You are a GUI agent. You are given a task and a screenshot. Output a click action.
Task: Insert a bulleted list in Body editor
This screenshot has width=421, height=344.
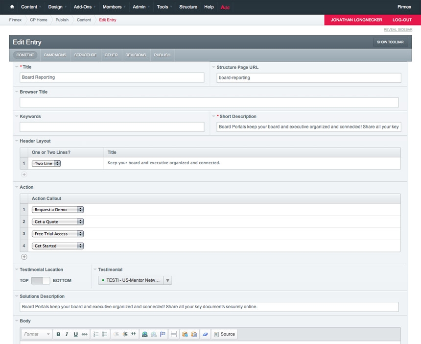pos(105,334)
